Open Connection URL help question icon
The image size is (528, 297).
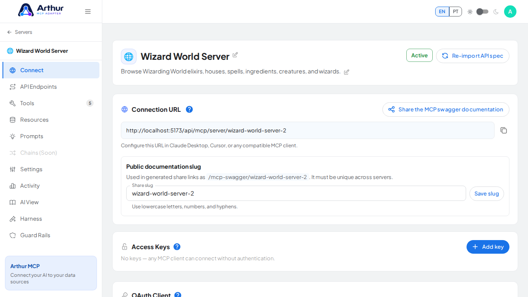[189, 109]
